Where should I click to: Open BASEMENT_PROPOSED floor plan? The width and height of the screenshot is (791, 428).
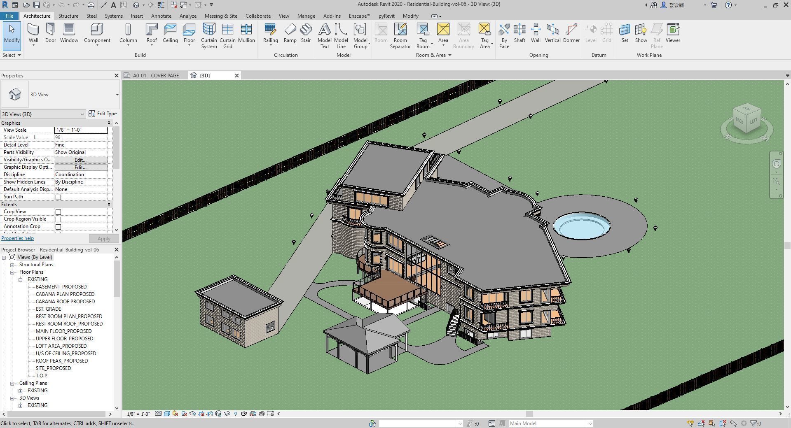click(61, 287)
